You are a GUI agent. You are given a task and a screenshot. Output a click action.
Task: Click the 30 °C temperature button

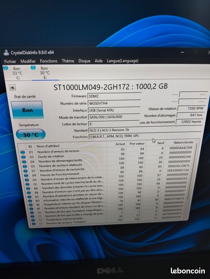coord(31,135)
